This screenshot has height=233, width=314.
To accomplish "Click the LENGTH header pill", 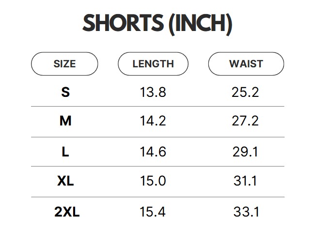I will 153,64.
